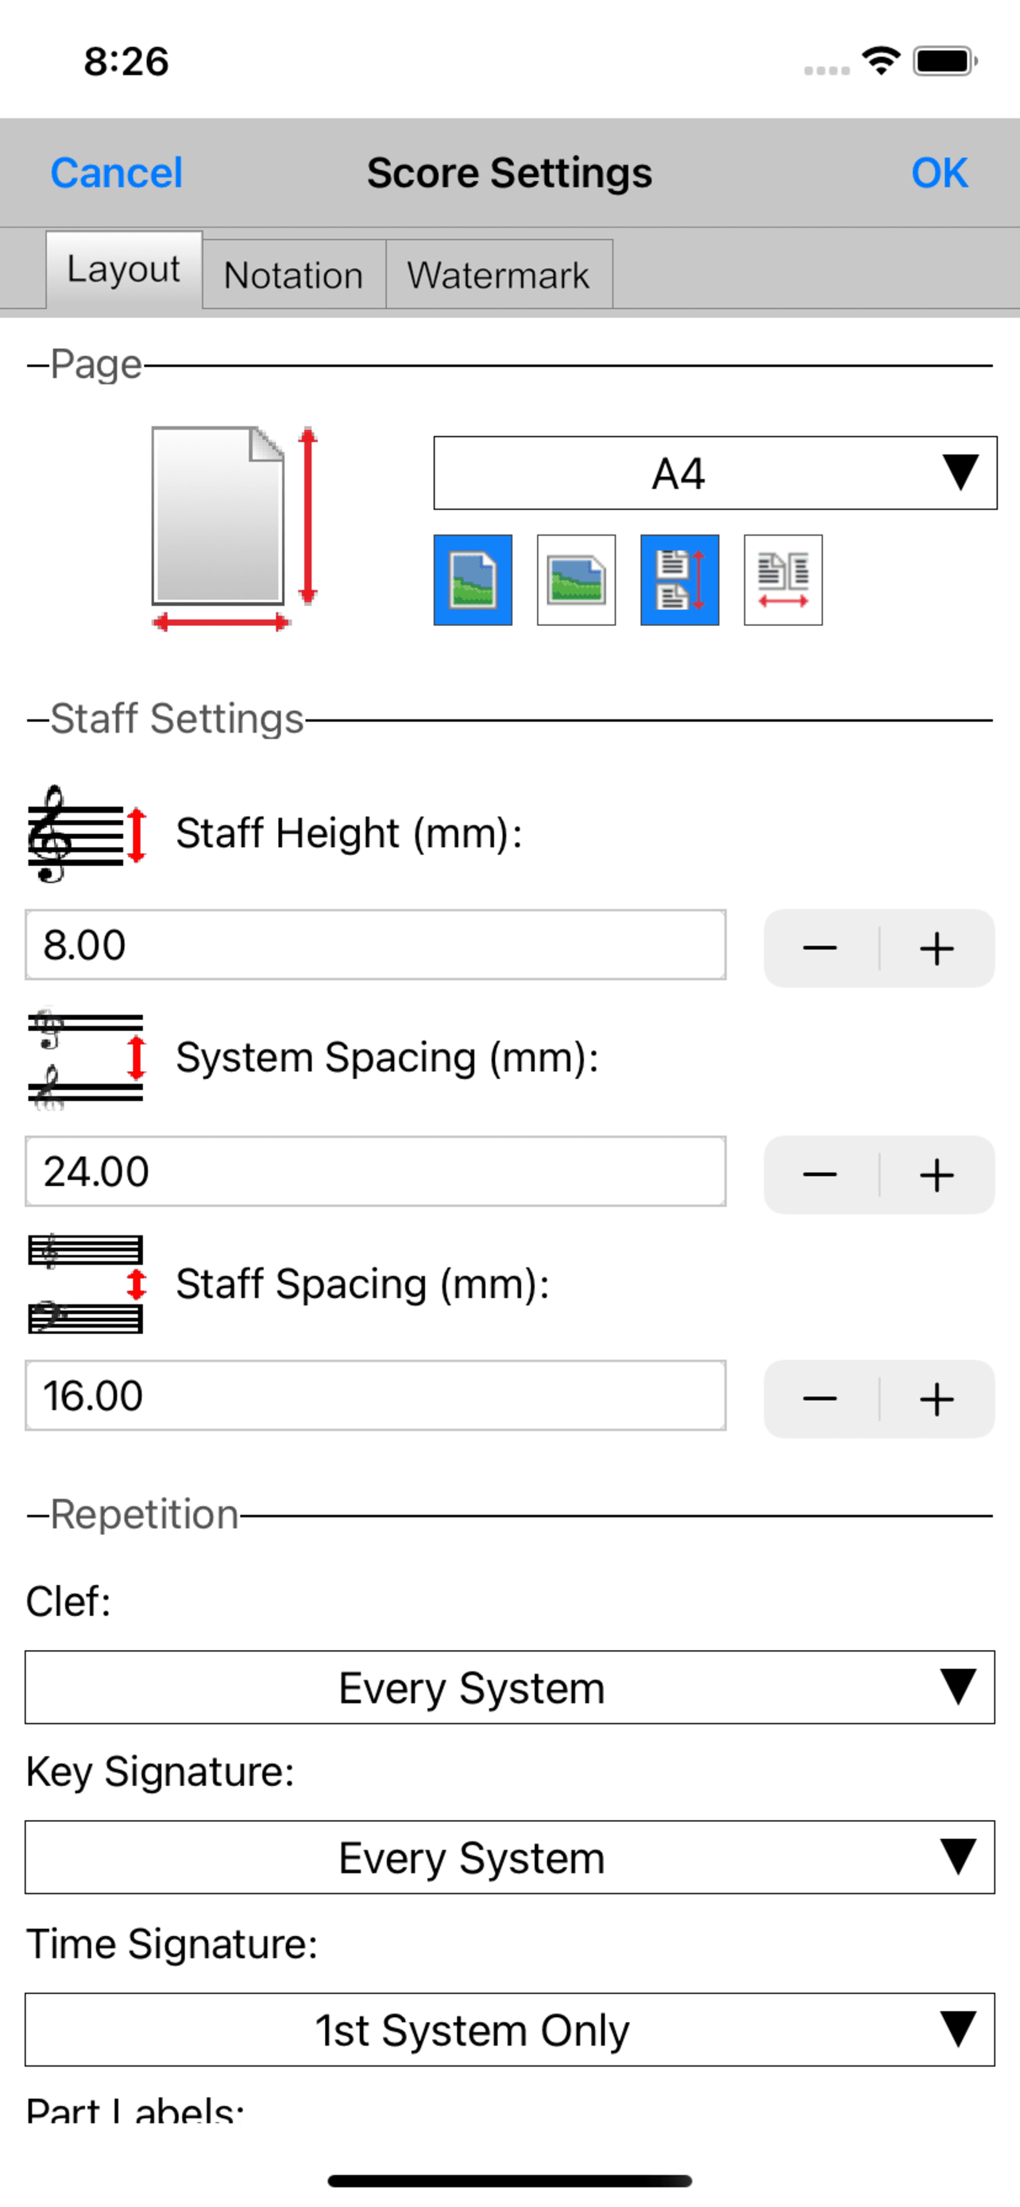The height and width of the screenshot is (2207, 1020).
Task: Open the Time Signature 1st System Only dropdown
Action: pyautogui.click(x=509, y=2030)
